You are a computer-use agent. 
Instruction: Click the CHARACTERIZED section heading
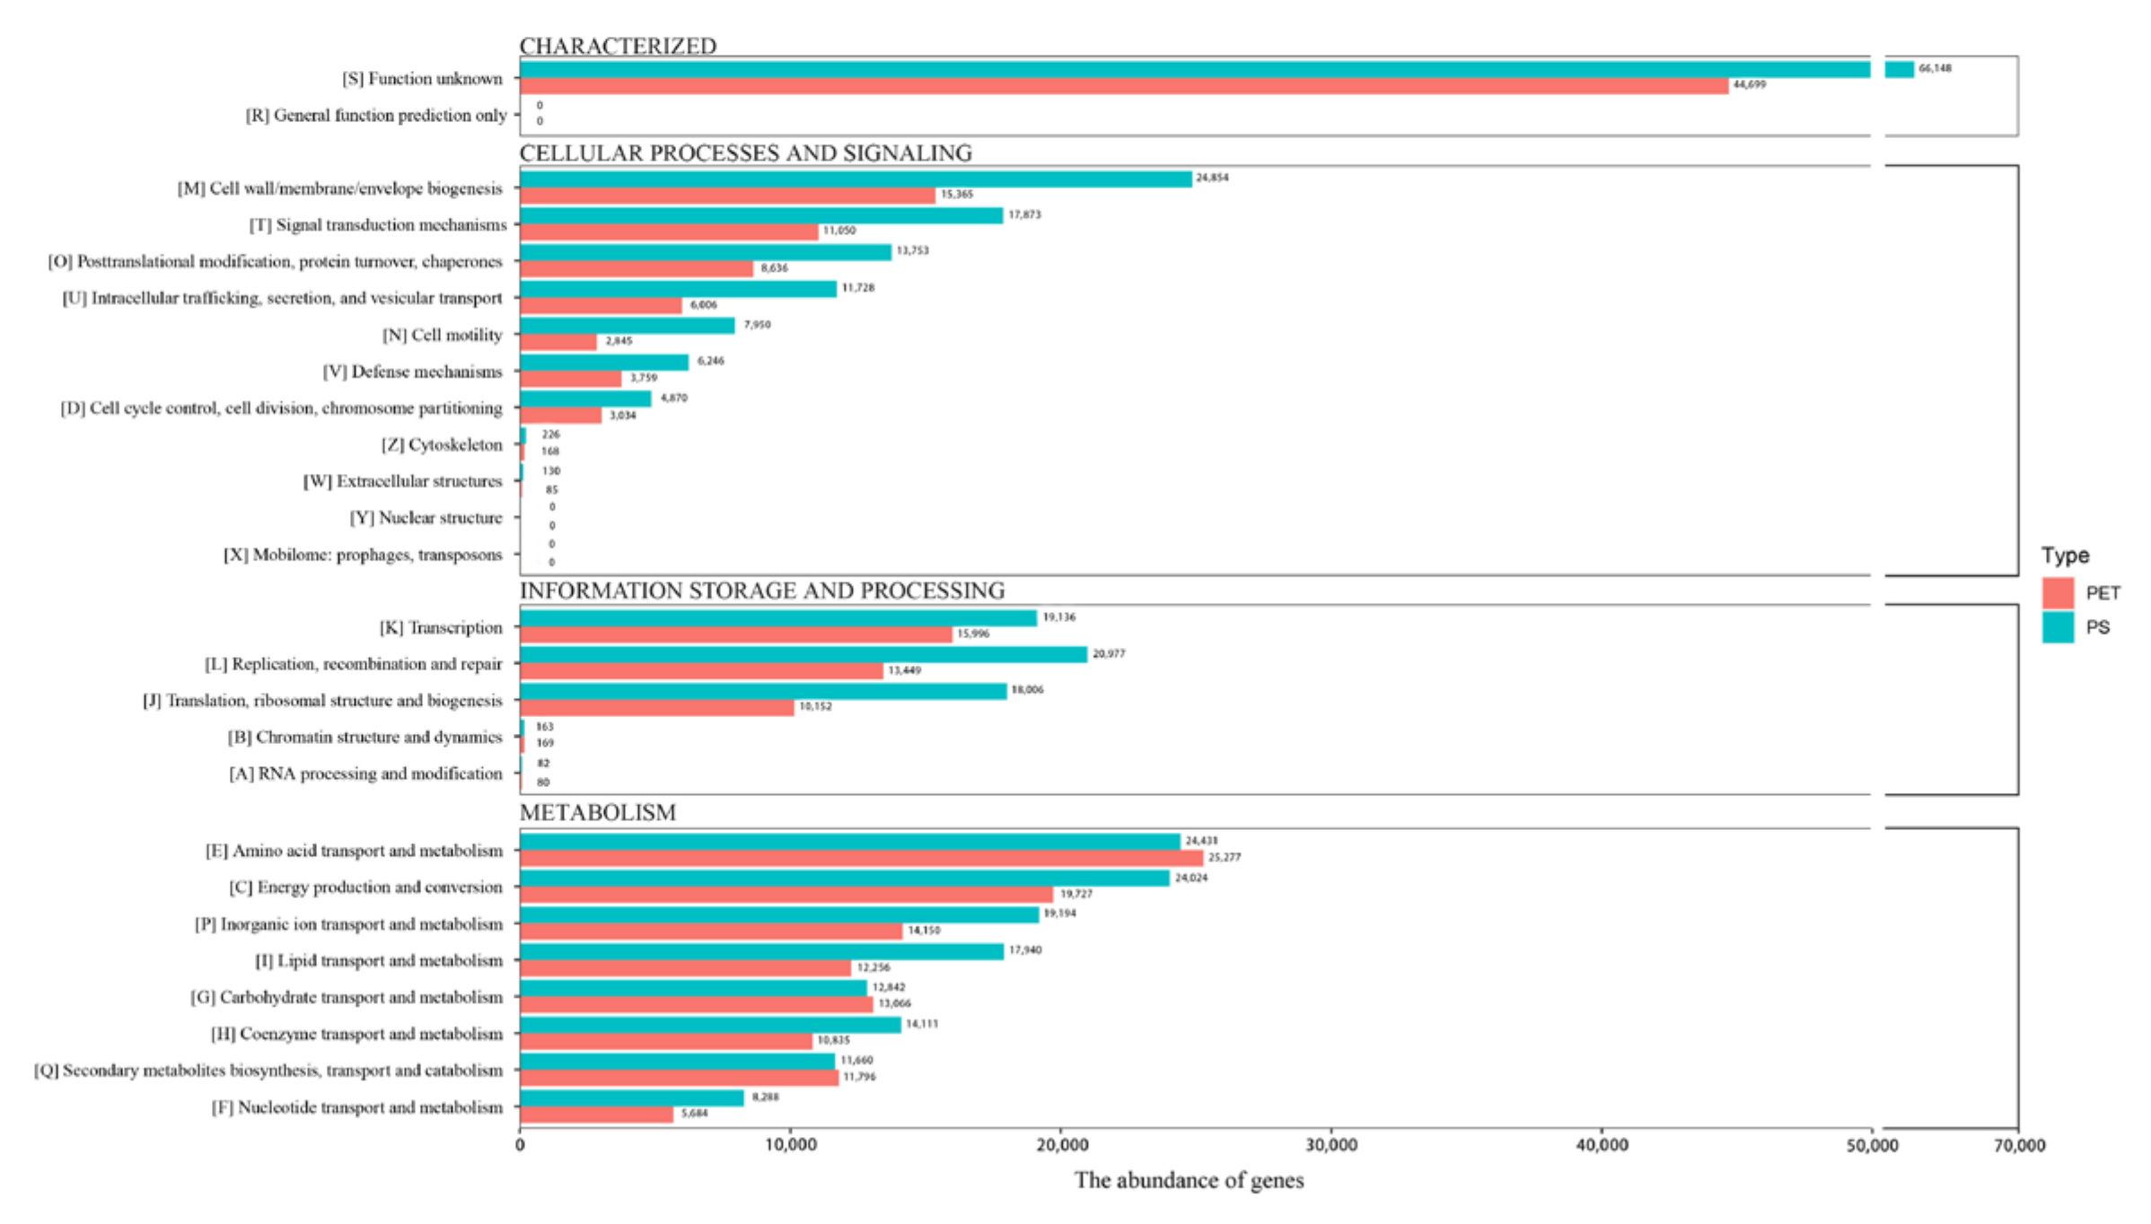(618, 46)
